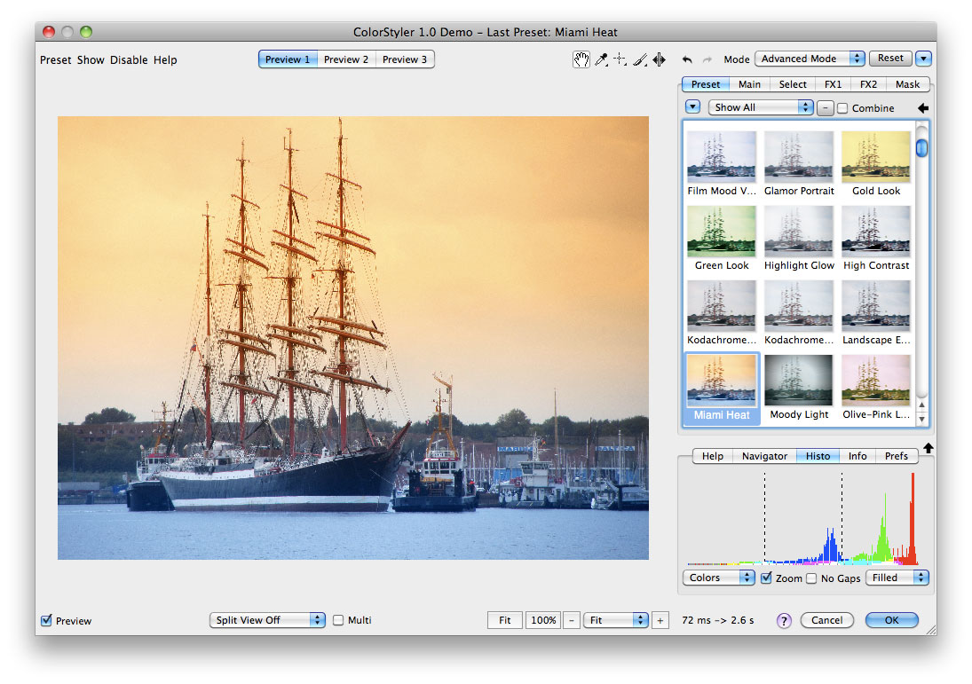
Task: Open the Filled histogram style dropdown
Action: coord(897,578)
